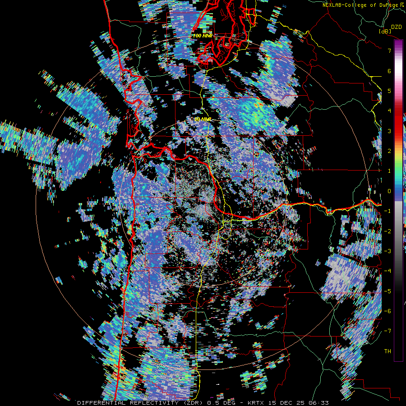Click the 7 value on color scale

(389, 51)
